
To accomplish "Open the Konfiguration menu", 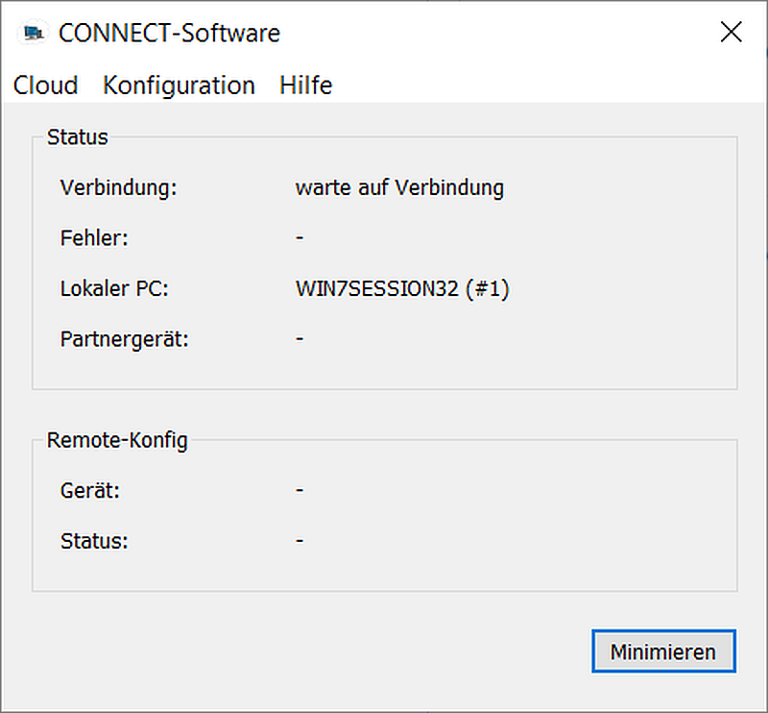I will 179,86.
